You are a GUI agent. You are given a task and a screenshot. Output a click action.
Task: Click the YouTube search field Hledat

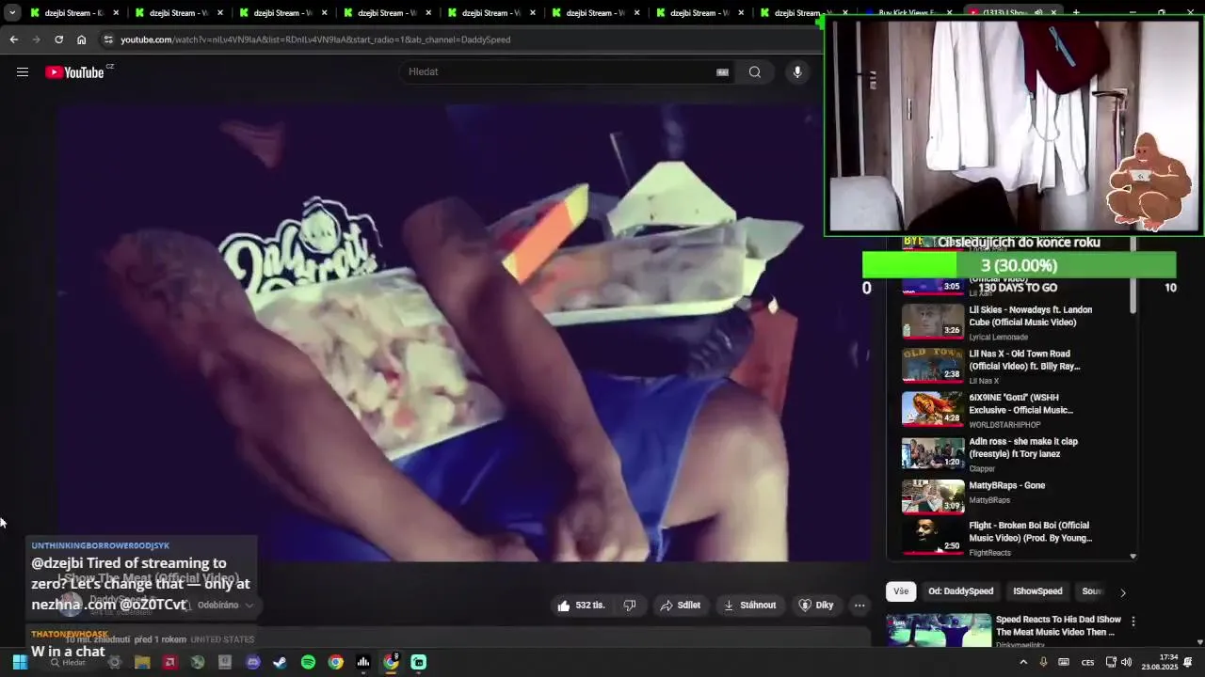click(x=565, y=72)
